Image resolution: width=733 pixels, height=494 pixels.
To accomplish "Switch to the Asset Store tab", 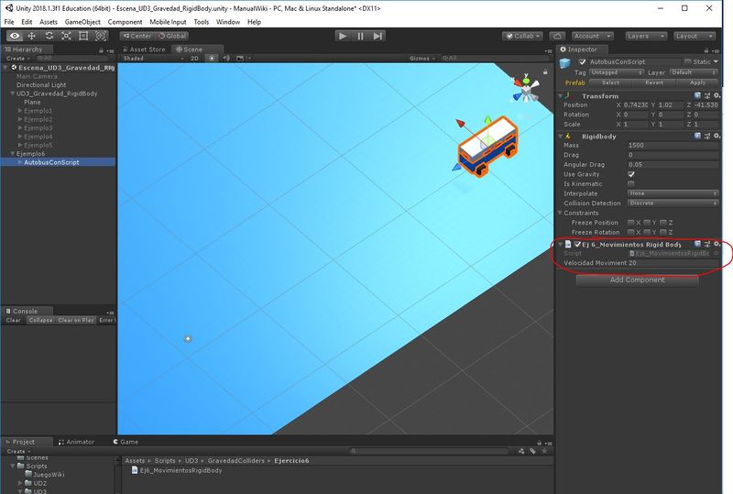I will click(144, 49).
